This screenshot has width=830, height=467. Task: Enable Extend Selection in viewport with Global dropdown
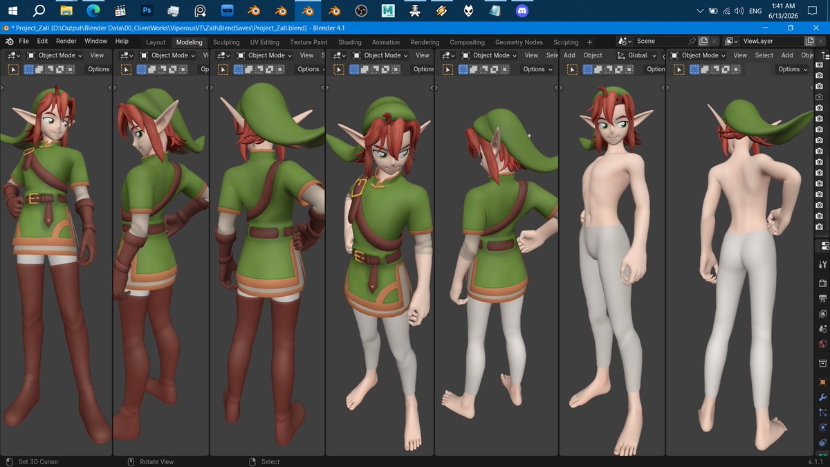pos(598,69)
